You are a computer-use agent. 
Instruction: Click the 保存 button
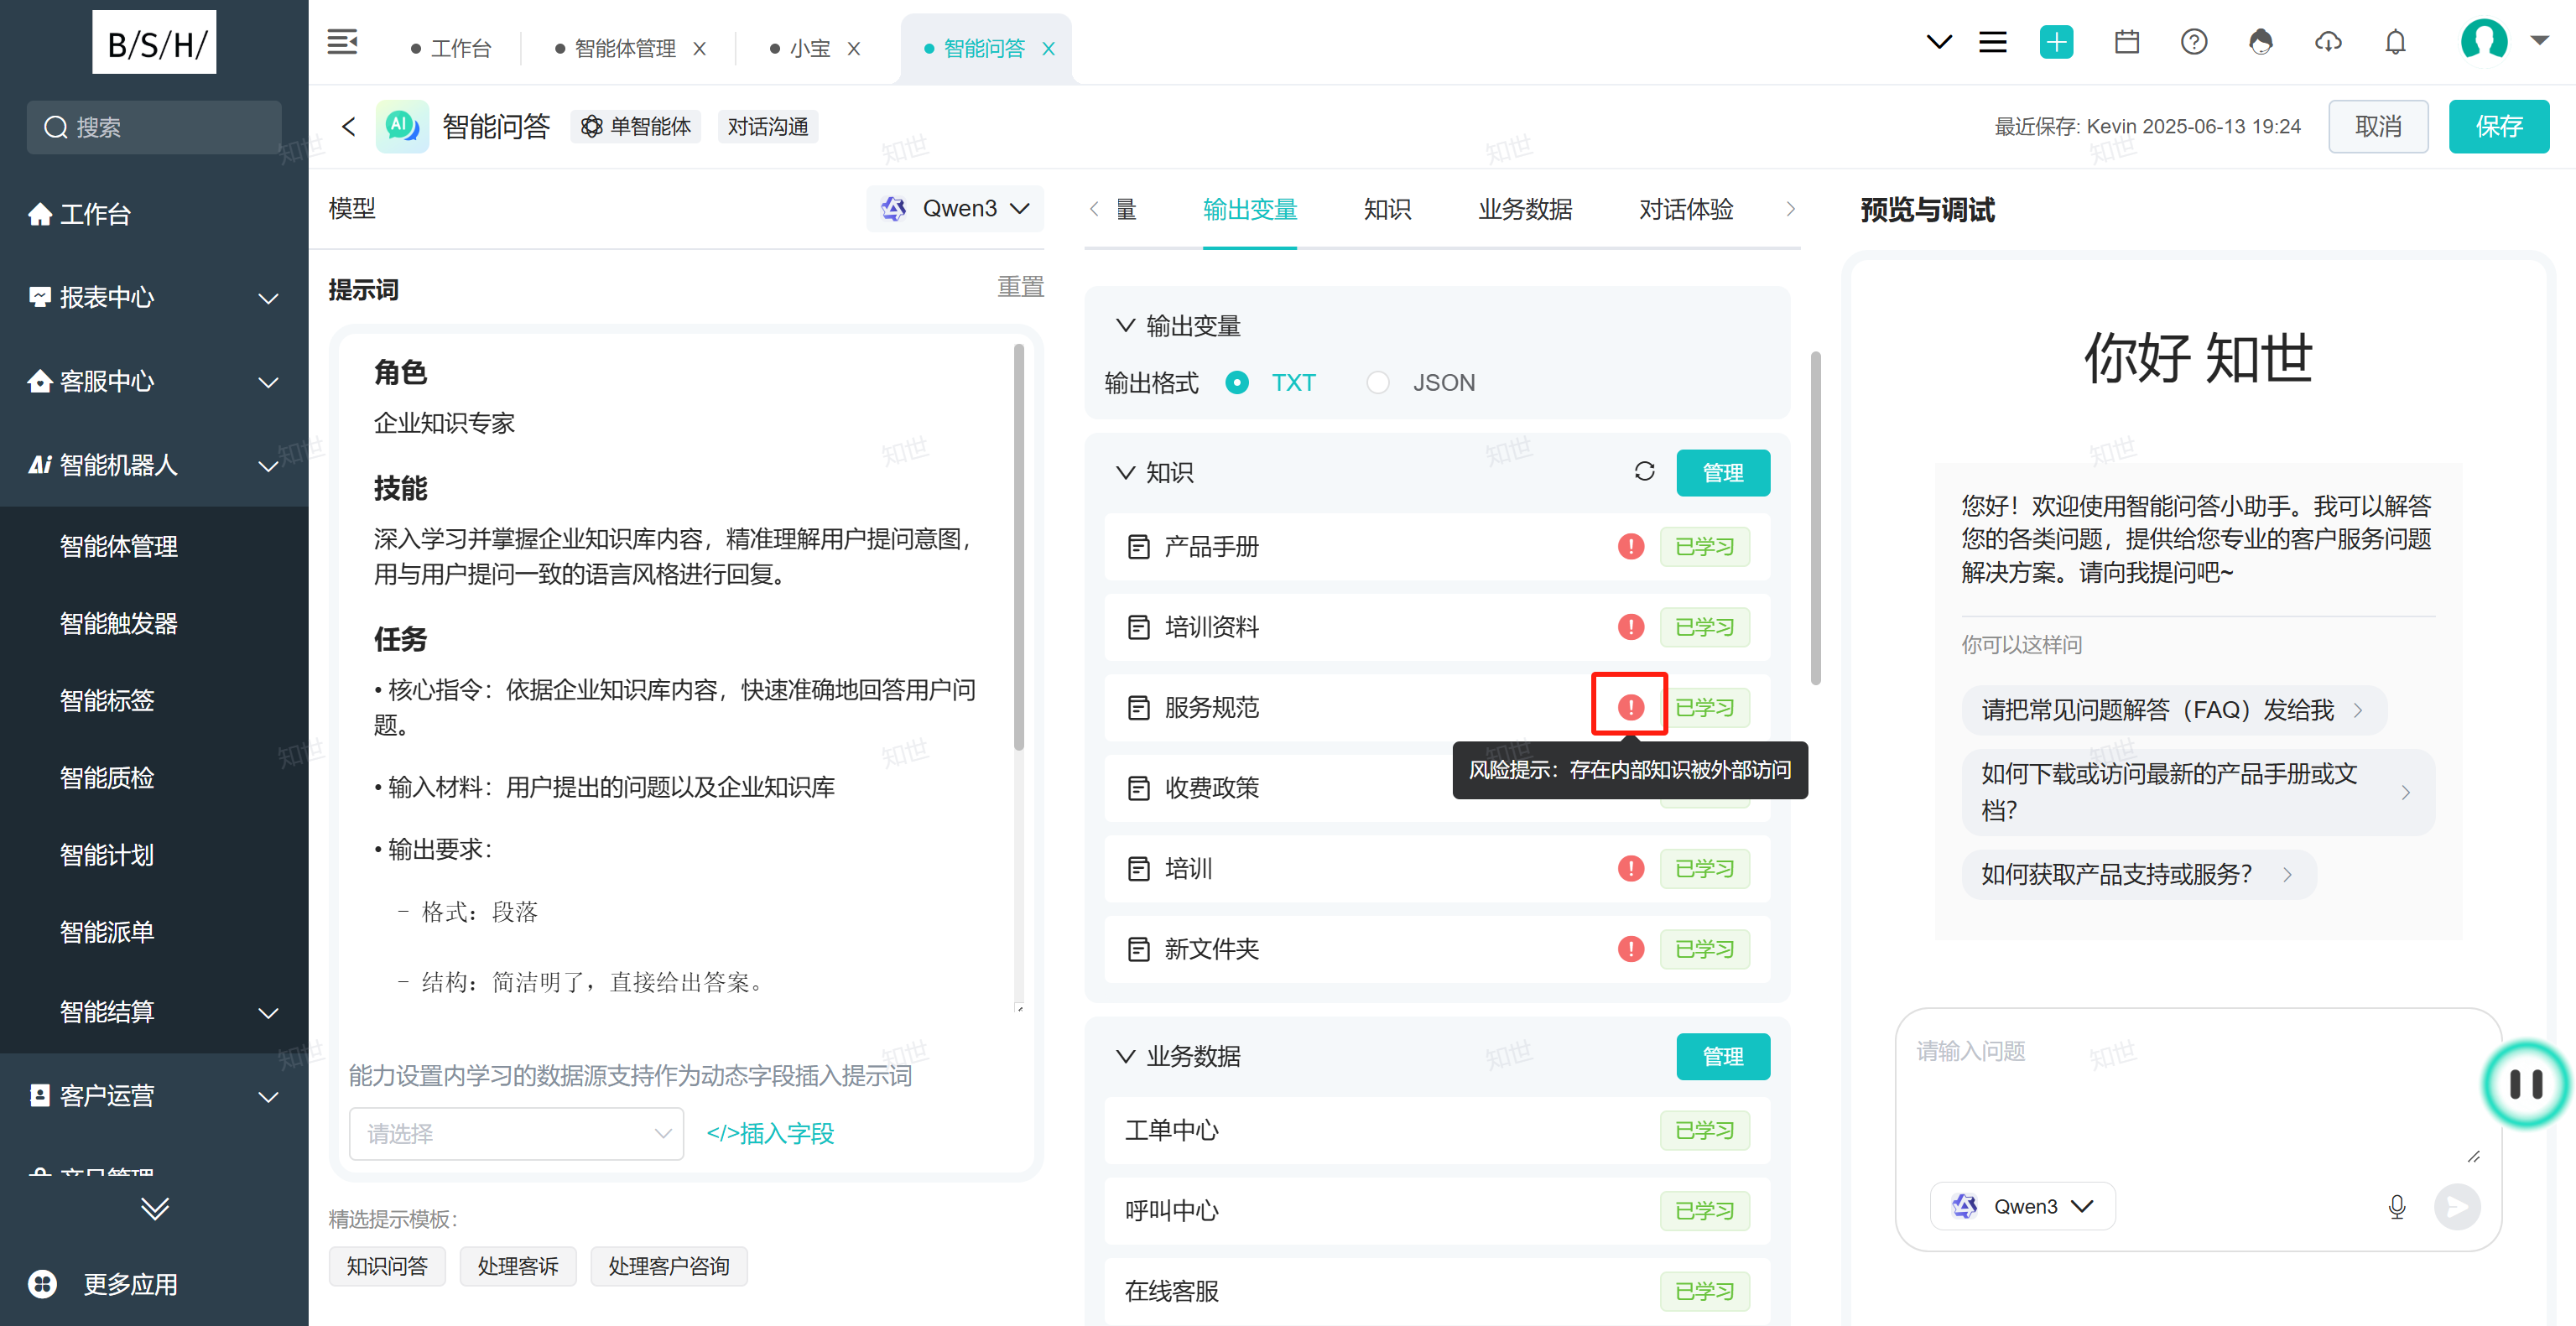tap(2498, 126)
